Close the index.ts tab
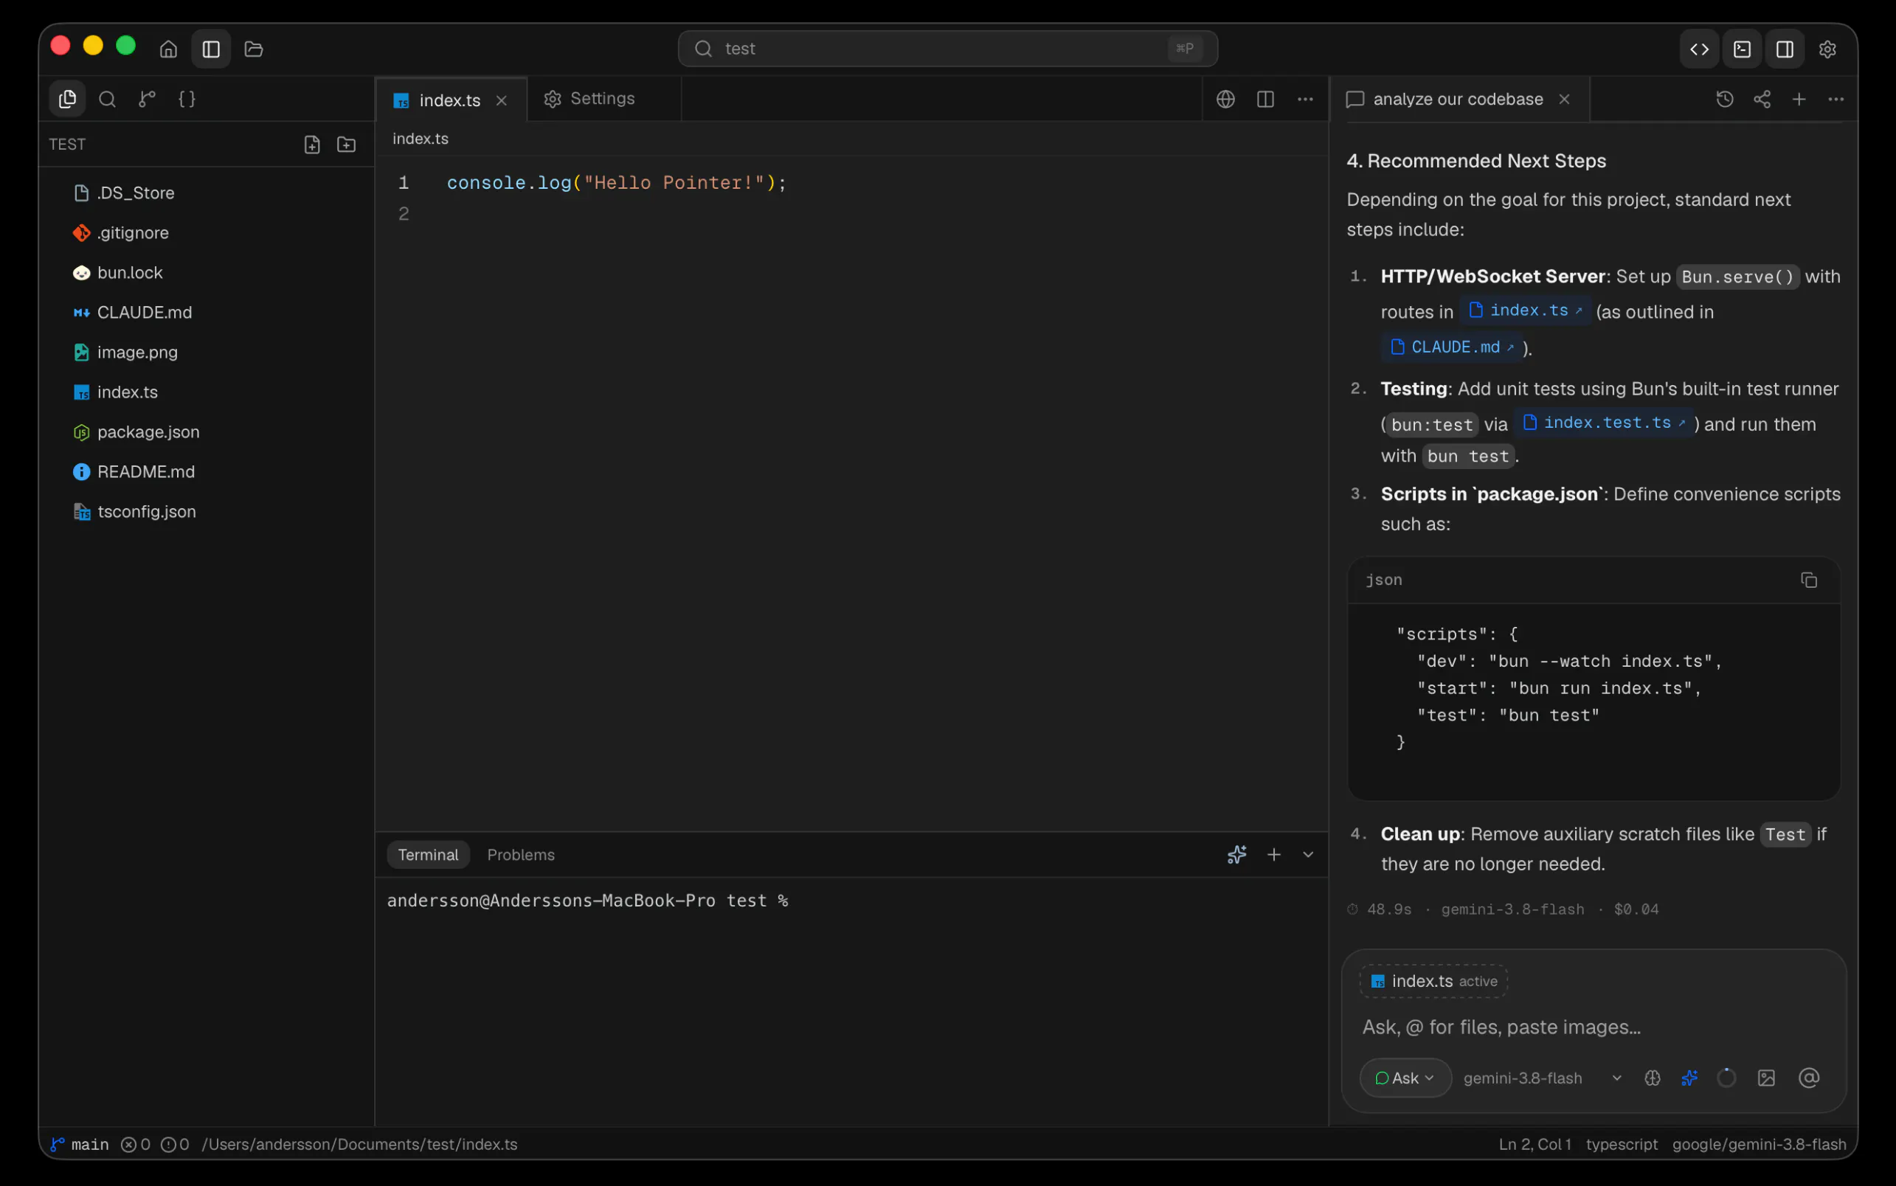1896x1186 pixels. (x=502, y=100)
